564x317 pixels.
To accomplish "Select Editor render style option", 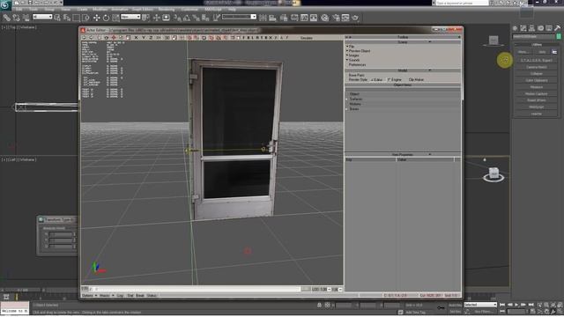I will point(376,79).
